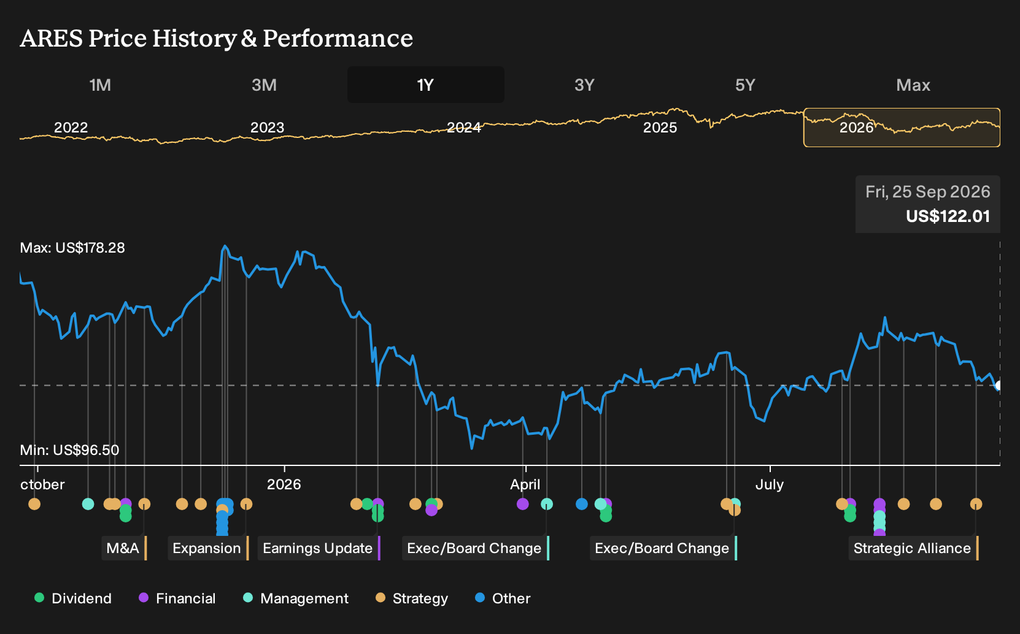Click the white endpoint marker on price line
This screenshot has width=1020, height=634.
[999, 386]
